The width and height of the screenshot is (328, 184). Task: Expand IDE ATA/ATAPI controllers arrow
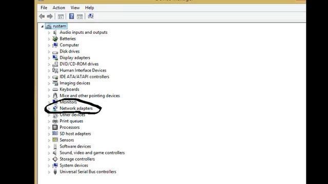point(49,77)
